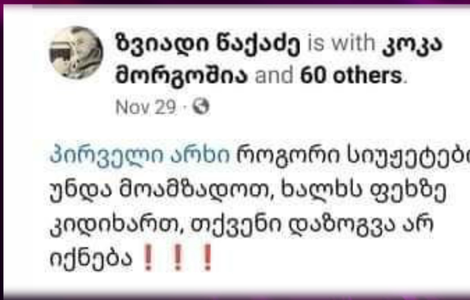Click the last red exclamation mark emoji
The width and height of the screenshot is (470, 300).
[x=208, y=257]
